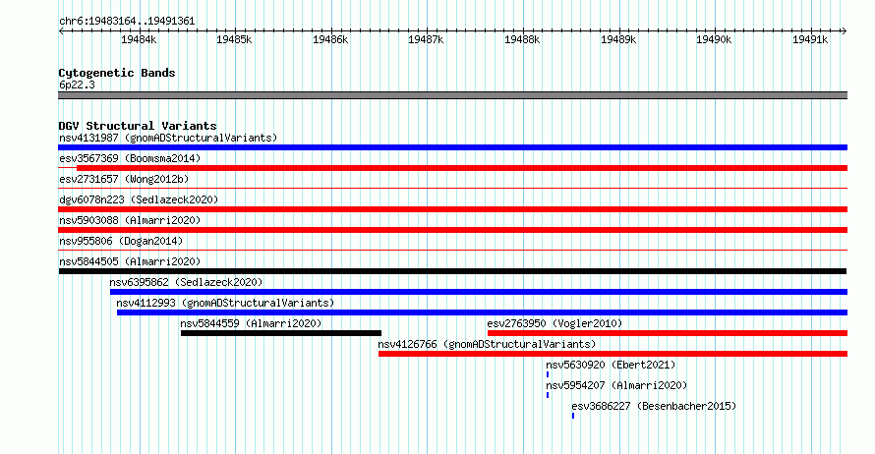The width and height of the screenshot is (875, 454).
Task: Click the small blue mark under nsv5954207
Action: 548,395
